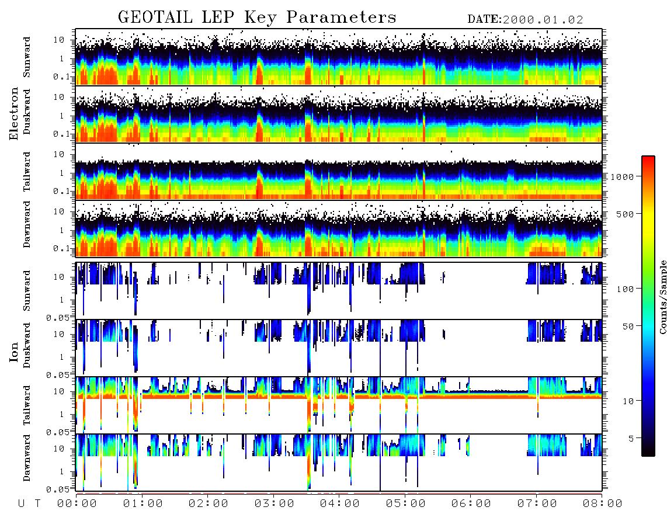Click the '03:00' time tick label

pyautogui.click(x=275, y=503)
